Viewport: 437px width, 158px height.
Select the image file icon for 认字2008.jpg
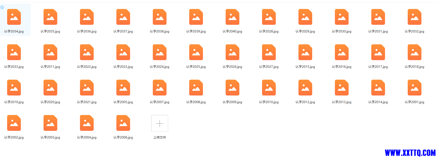coord(196,88)
